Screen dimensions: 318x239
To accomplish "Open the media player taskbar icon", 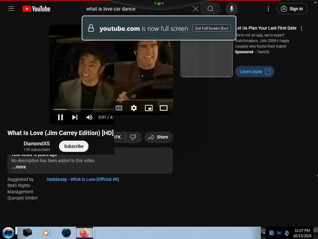I will coord(46,233).
